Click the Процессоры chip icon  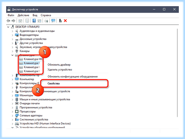pyautogui.click(x=17, y=111)
